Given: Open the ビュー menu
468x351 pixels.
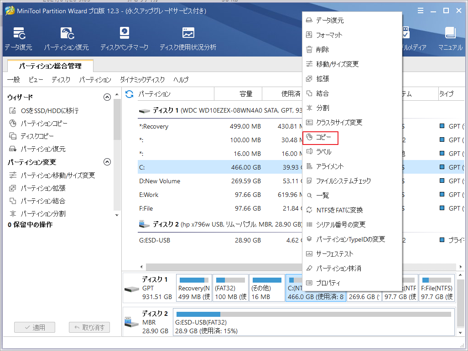Looking at the screenshot, I should 36,80.
